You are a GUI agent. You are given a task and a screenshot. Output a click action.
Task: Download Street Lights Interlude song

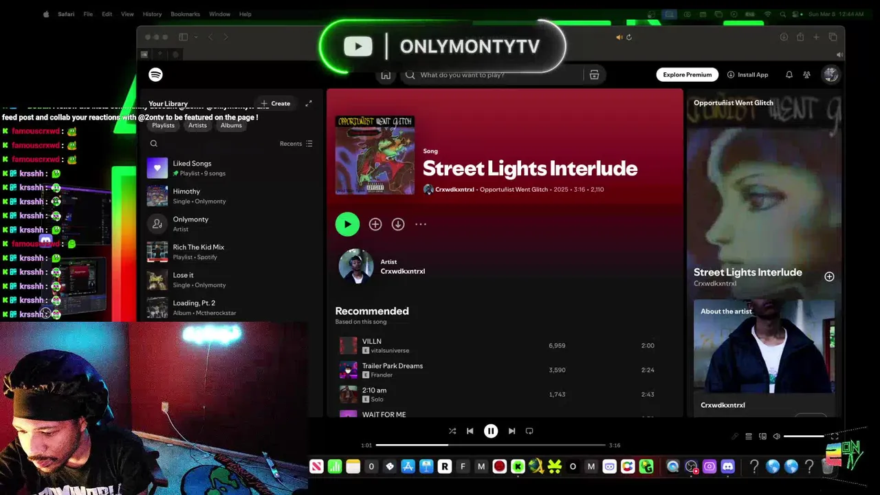398,224
